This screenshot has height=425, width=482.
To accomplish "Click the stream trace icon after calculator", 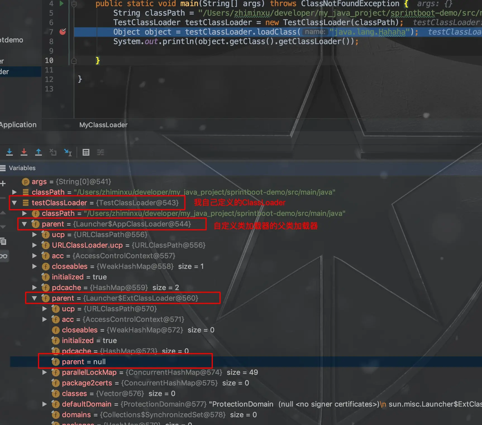I will click(x=101, y=152).
